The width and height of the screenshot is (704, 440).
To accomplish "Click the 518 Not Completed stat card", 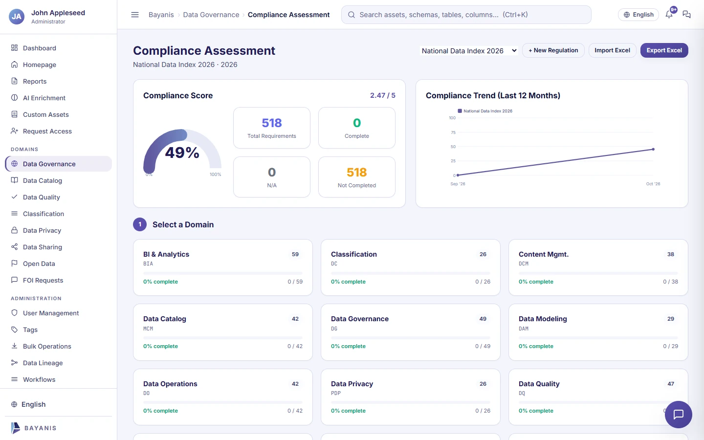I will 357,177.
